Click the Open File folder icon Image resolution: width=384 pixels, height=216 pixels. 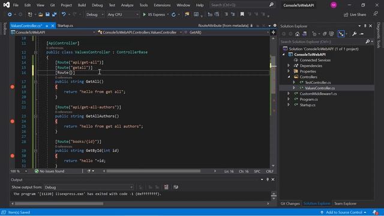[x=41, y=14]
